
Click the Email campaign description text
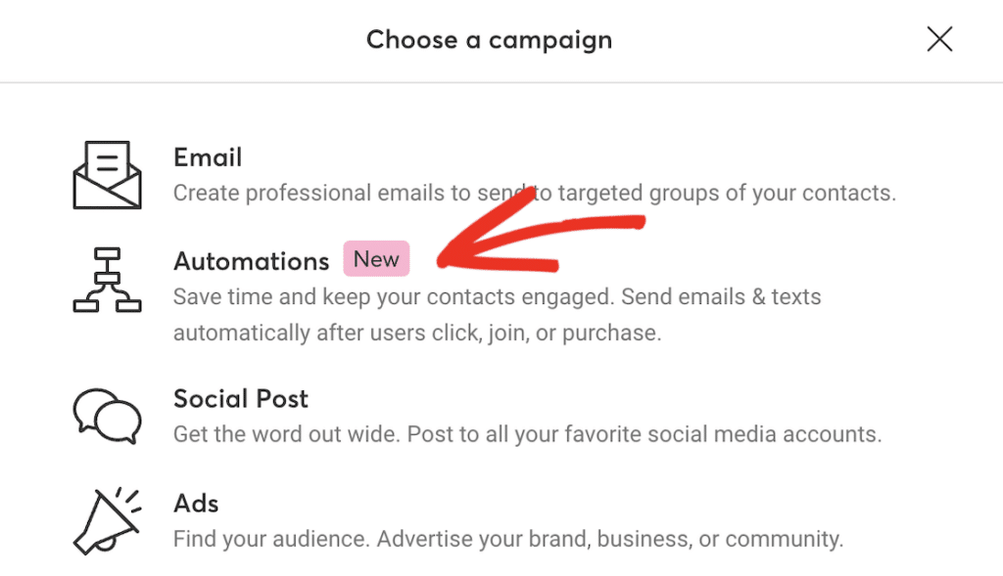coord(534,193)
